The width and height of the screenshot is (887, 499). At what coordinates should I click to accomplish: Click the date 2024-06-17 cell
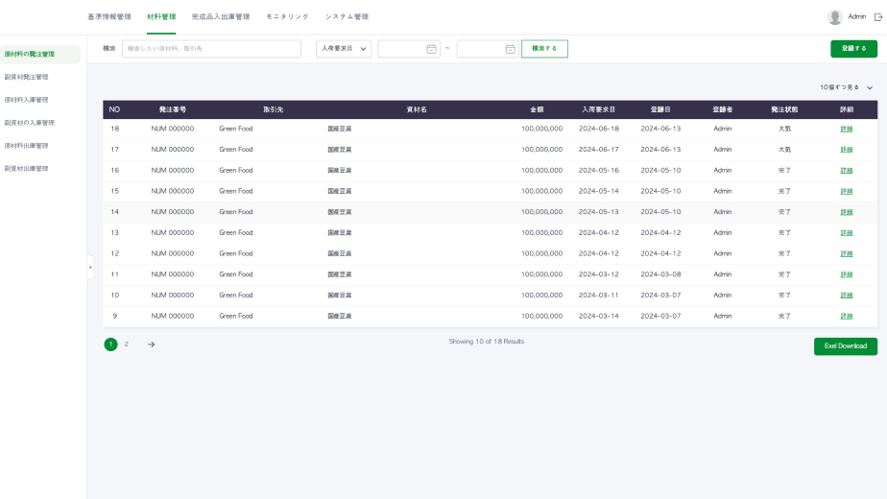click(x=598, y=150)
